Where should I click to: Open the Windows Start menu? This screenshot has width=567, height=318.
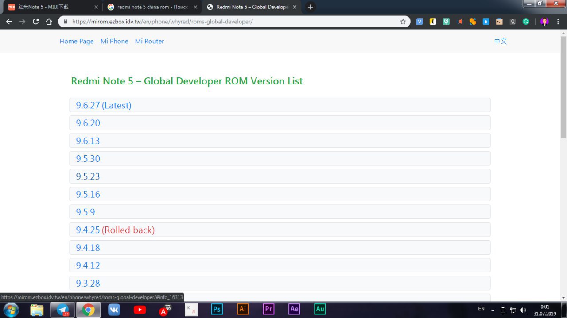tap(10, 310)
